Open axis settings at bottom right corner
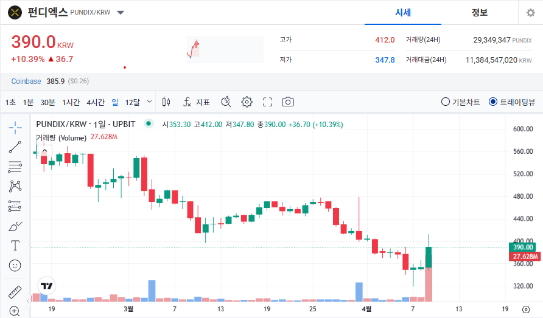543x318 pixels. pos(526,309)
